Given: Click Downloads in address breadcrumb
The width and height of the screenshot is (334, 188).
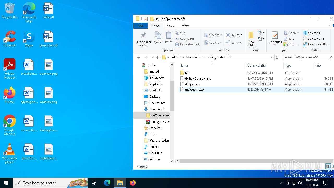Looking at the screenshot, I should (194, 57).
